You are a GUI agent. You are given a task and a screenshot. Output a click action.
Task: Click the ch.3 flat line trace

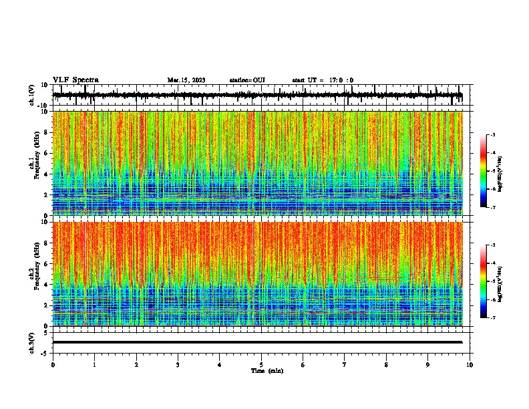click(257, 342)
